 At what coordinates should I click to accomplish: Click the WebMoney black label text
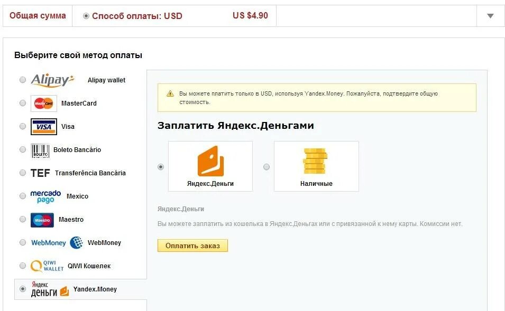(104, 242)
